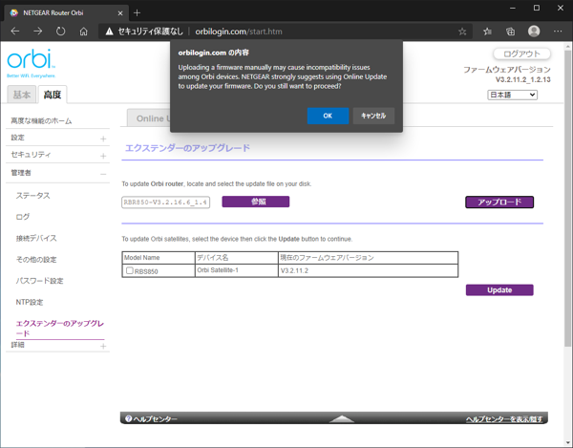
Task: Click the ログアウト logout button
Action: [x=521, y=53]
